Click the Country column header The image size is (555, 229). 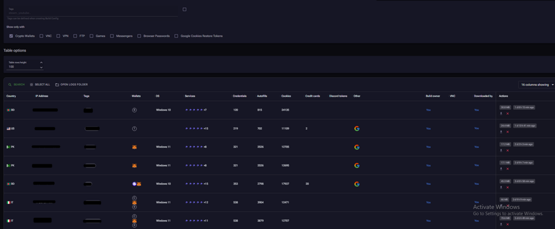[x=11, y=96]
